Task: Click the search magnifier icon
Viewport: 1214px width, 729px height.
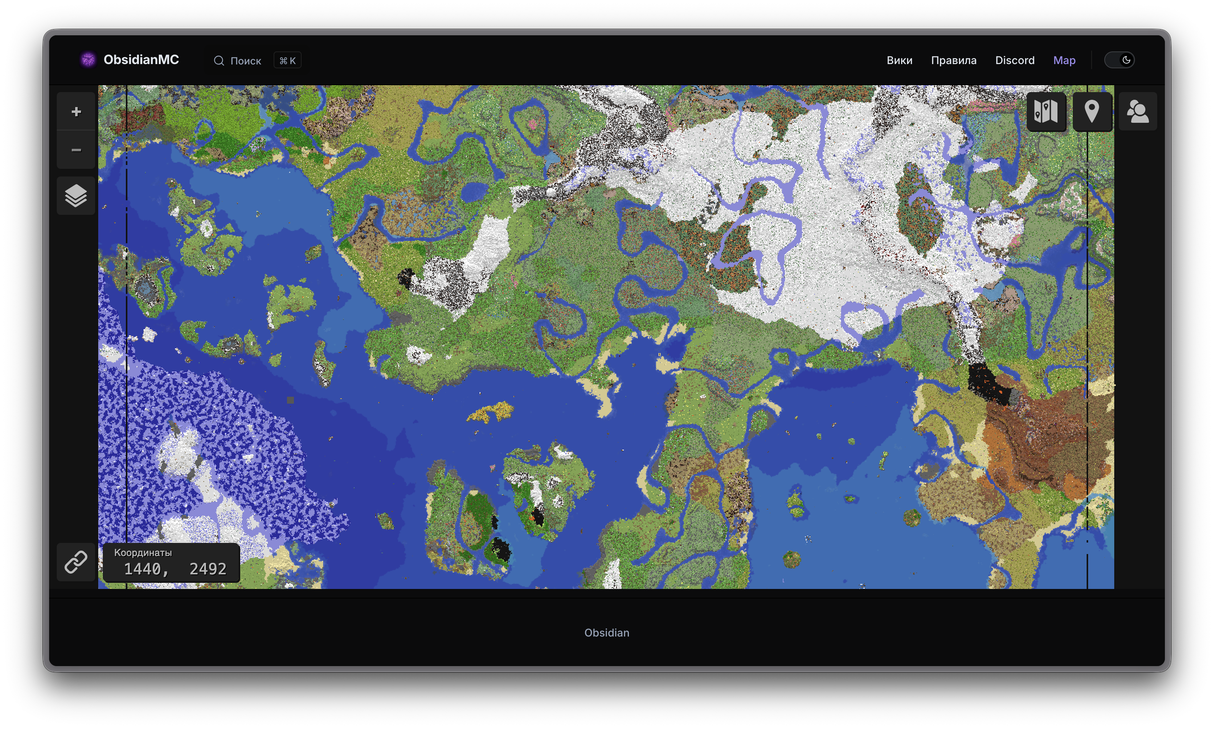Action: (219, 60)
